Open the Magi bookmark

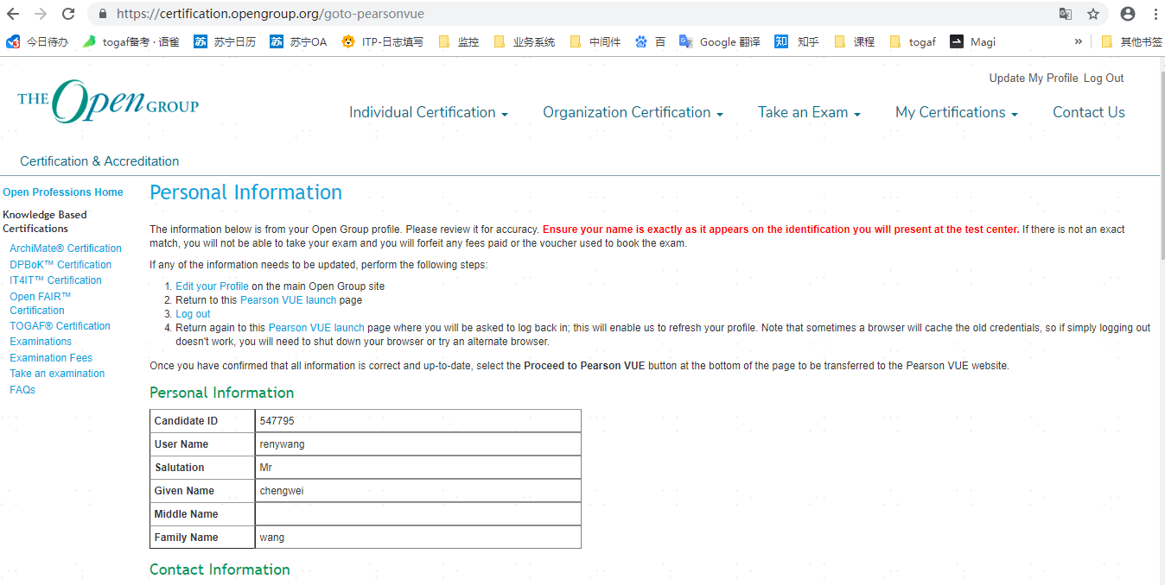pyautogui.click(x=973, y=41)
